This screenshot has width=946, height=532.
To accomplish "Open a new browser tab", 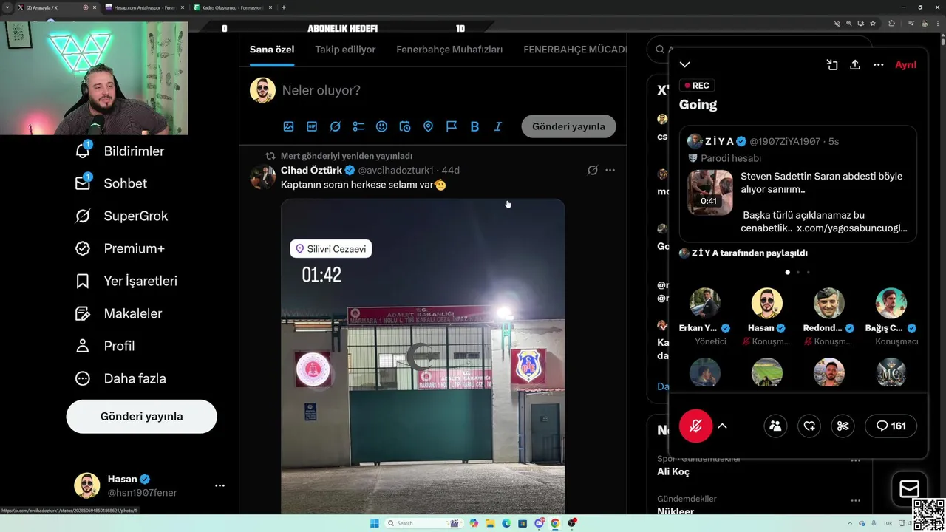I will [x=284, y=7].
